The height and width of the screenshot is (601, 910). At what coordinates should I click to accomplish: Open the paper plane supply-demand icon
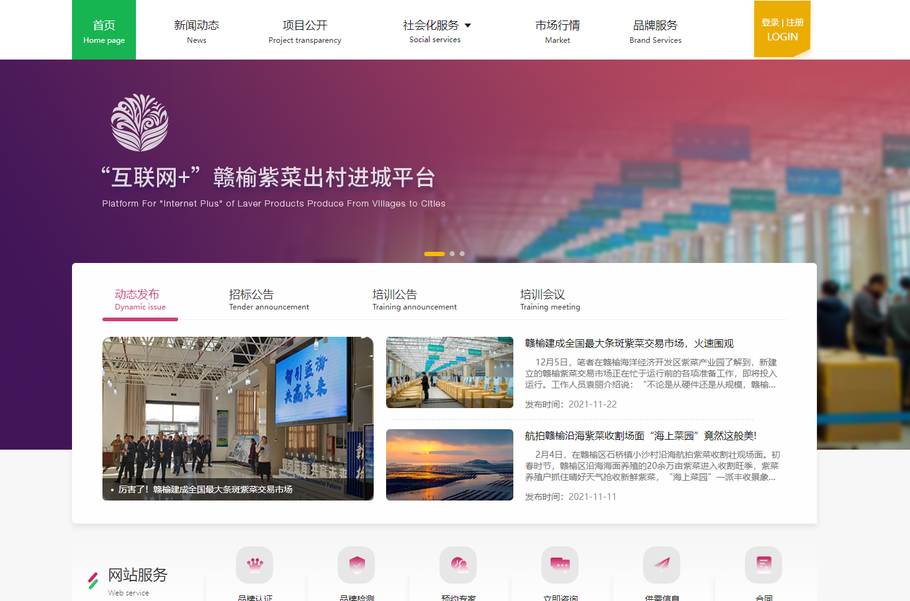(662, 564)
